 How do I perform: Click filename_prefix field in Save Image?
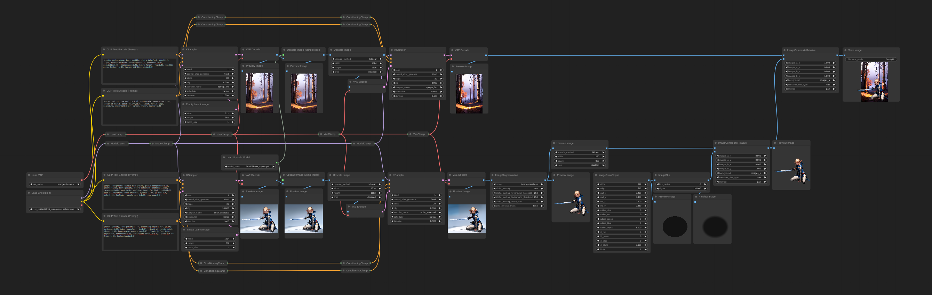(x=871, y=59)
